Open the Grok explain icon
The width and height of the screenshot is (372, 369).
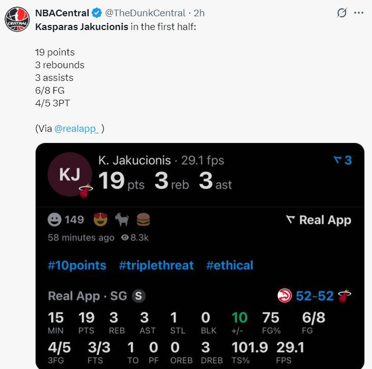(342, 13)
